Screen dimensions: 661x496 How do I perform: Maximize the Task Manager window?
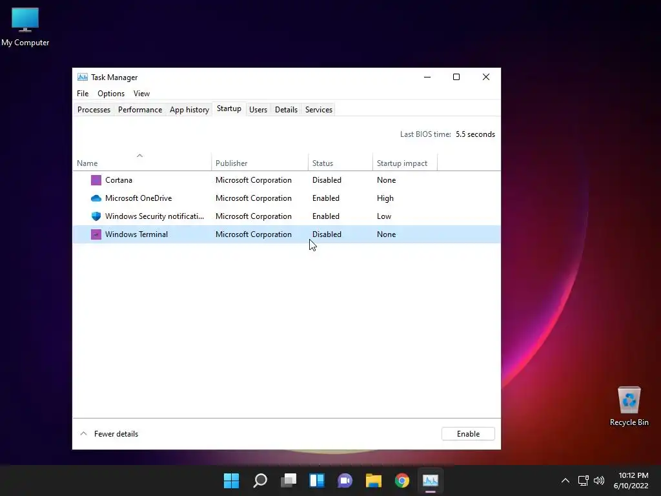tap(456, 77)
